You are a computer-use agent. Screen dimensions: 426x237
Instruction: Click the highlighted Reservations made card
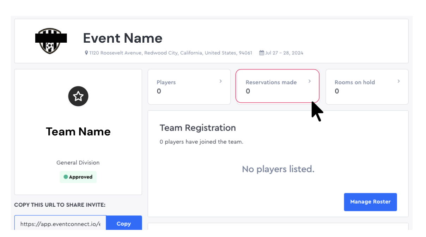pyautogui.click(x=278, y=86)
